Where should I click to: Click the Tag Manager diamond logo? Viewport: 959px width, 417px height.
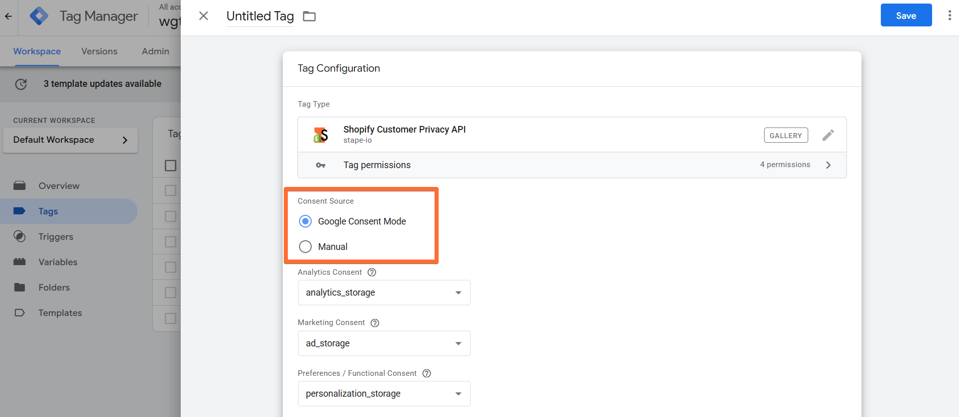click(39, 16)
